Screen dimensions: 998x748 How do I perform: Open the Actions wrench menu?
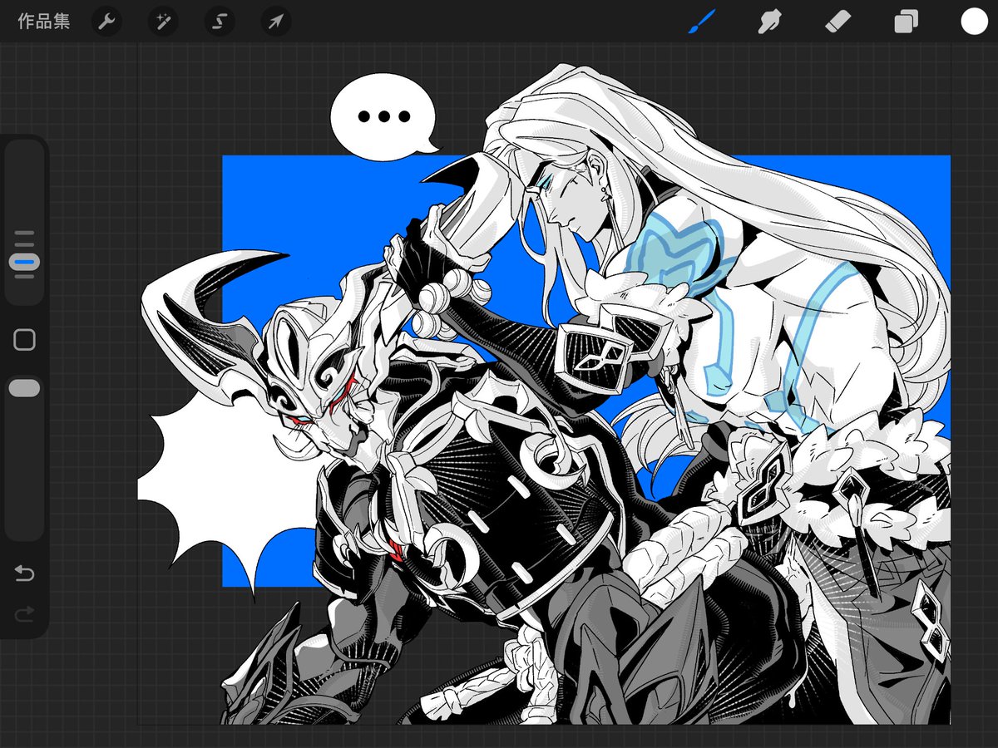click(106, 22)
